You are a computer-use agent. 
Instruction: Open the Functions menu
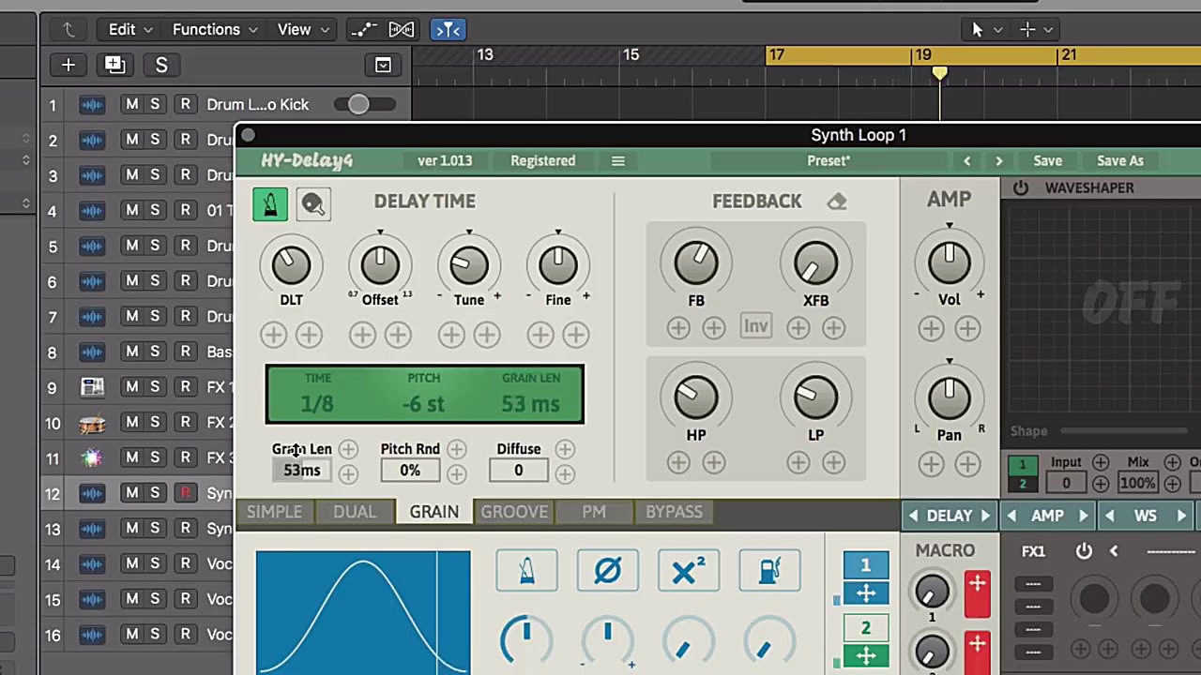[x=206, y=29]
